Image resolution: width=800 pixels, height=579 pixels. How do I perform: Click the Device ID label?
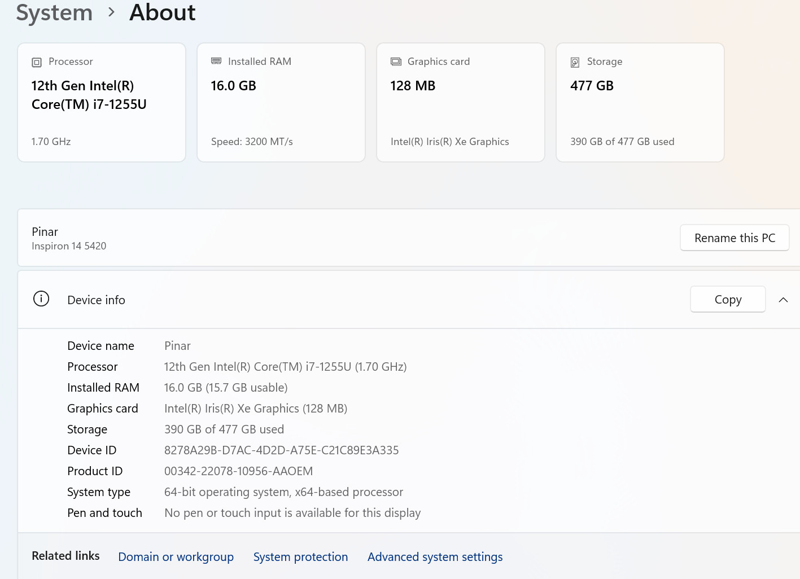(x=91, y=450)
